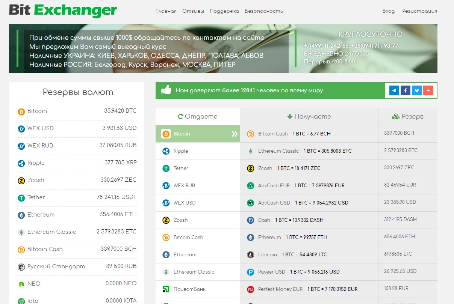Select Tether as currency to give
The height and width of the screenshot is (304, 454).
point(198,169)
